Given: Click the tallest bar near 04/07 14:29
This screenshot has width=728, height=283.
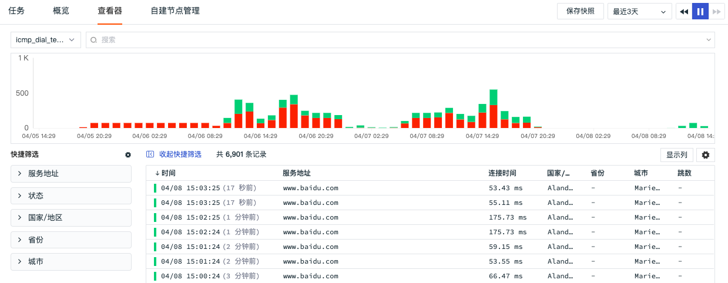Looking at the screenshot, I should click(x=494, y=109).
